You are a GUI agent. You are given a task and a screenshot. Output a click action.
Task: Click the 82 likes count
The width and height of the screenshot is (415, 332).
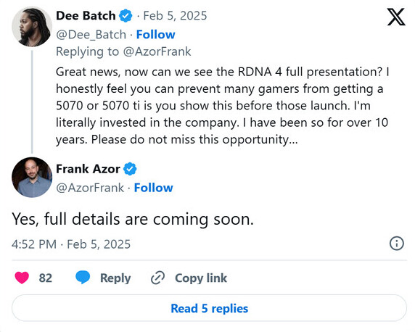click(x=45, y=278)
